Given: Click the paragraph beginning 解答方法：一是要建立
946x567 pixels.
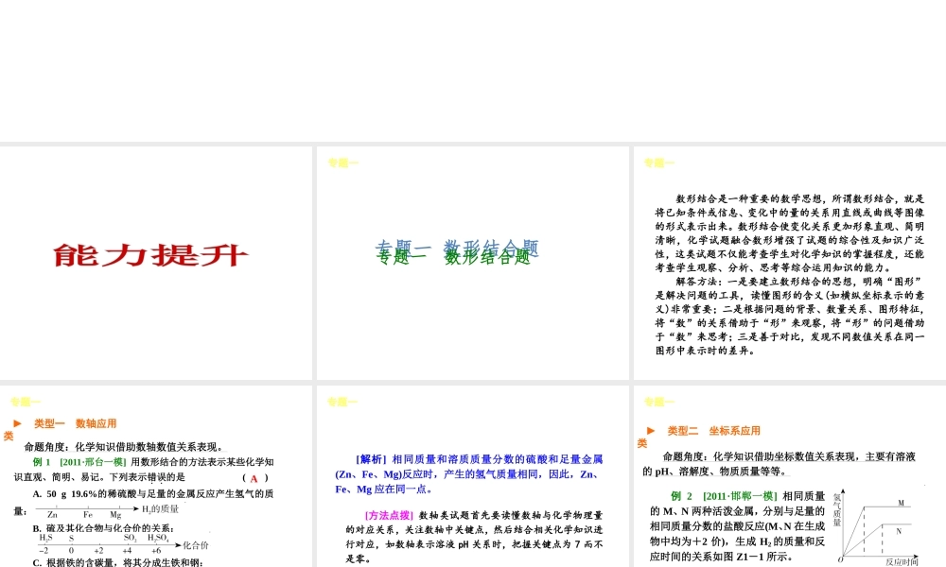Looking at the screenshot, I should (790, 316).
